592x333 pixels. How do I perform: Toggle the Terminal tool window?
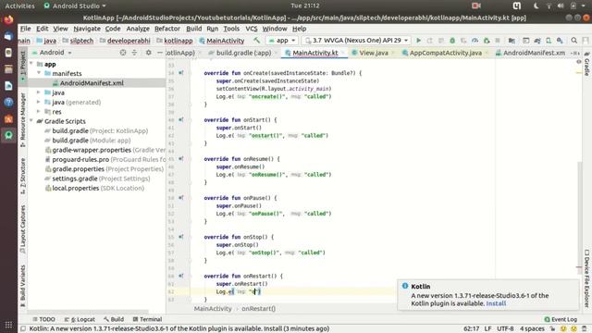pyautogui.click(x=147, y=319)
